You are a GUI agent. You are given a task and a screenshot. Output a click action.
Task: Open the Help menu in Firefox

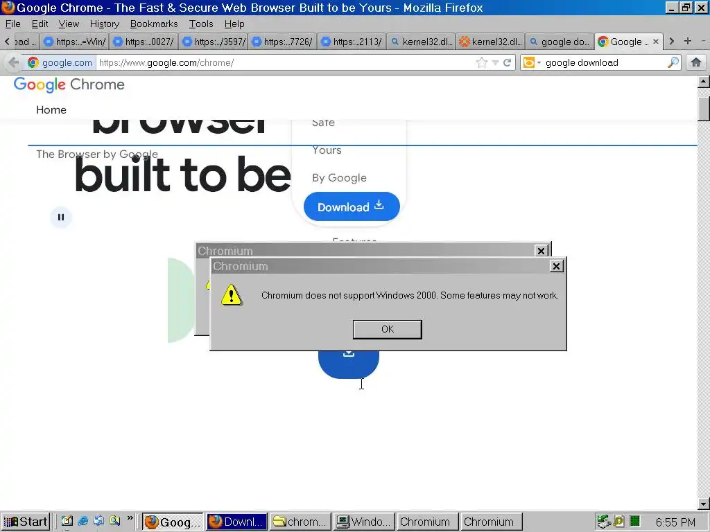point(234,24)
